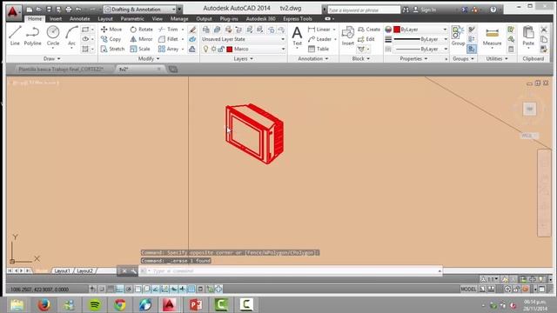The width and height of the screenshot is (557, 313).
Task: Expand the Draw panel
Action: click(52, 58)
